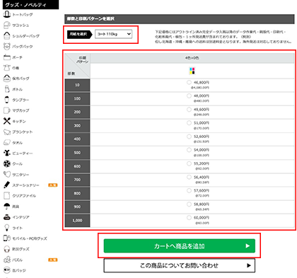Click the quantity cell 900
Screen dimensions: 297x278
coord(77,207)
